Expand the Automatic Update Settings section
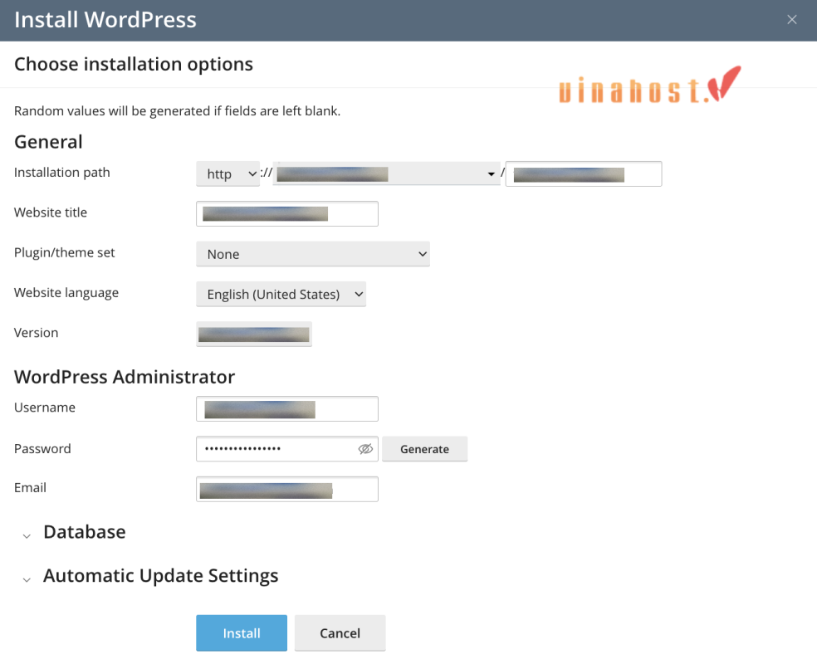Screen dimensions: 817x664 click(x=150, y=576)
